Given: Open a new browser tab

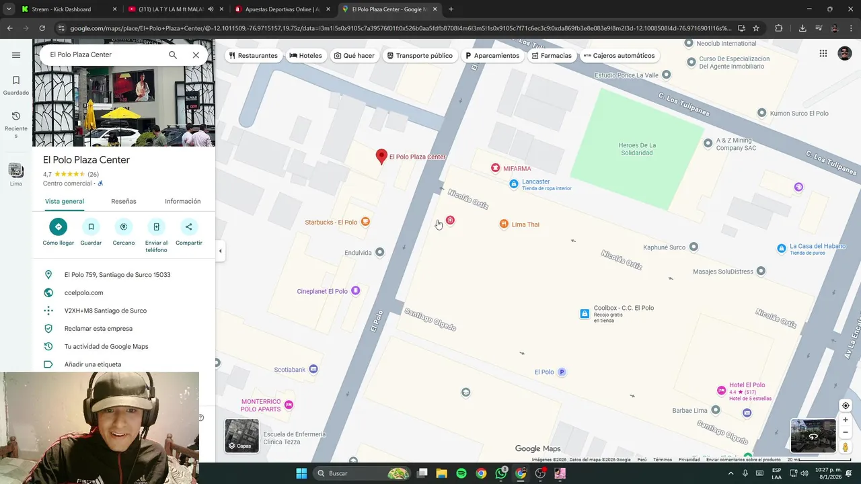Looking at the screenshot, I should coord(451,9).
